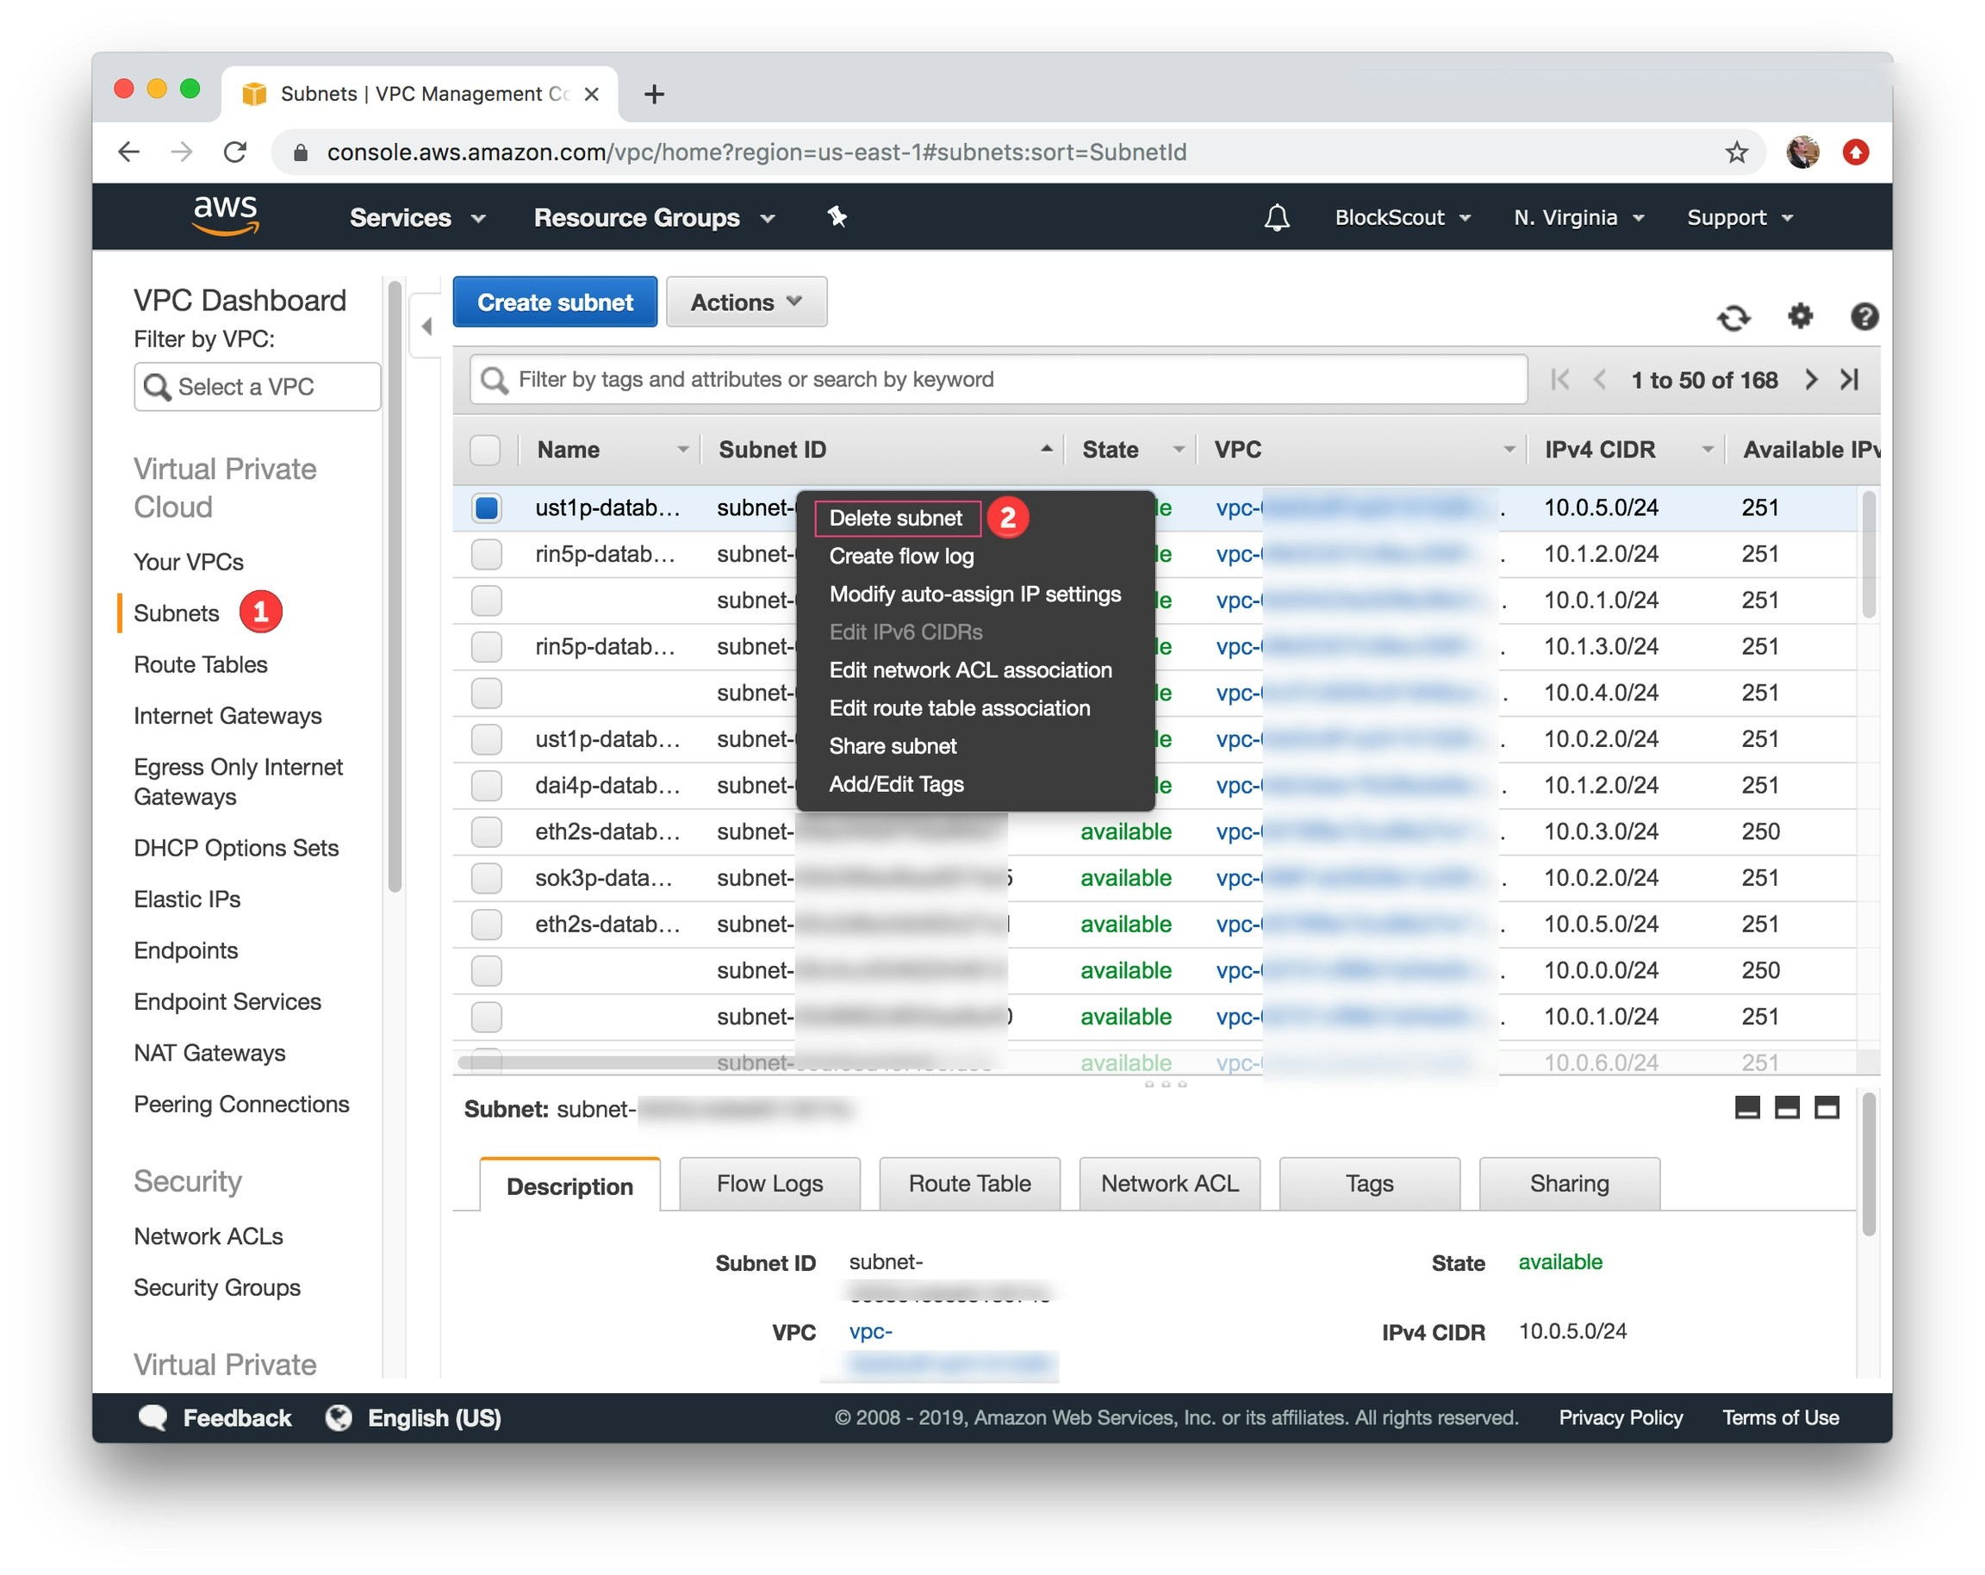Open table settings gear icon
1985x1575 pixels.
[1799, 317]
